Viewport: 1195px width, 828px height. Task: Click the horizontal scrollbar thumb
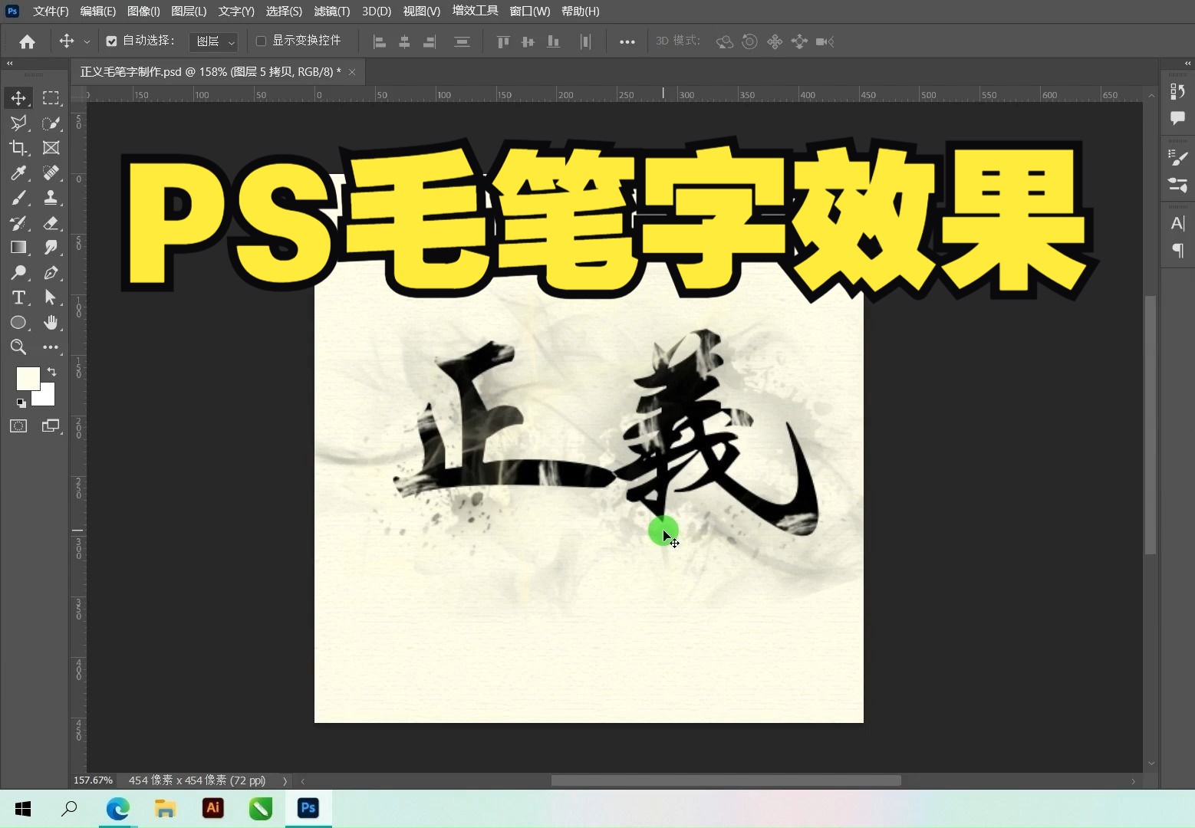tap(726, 780)
